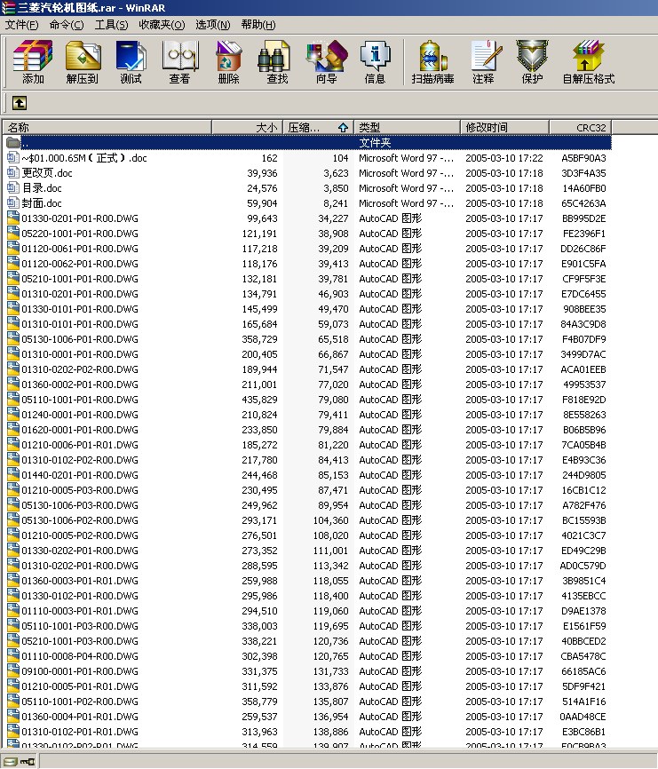Sort by the 大小 column header
The image size is (658, 769).
pyautogui.click(x=248, y=128)
